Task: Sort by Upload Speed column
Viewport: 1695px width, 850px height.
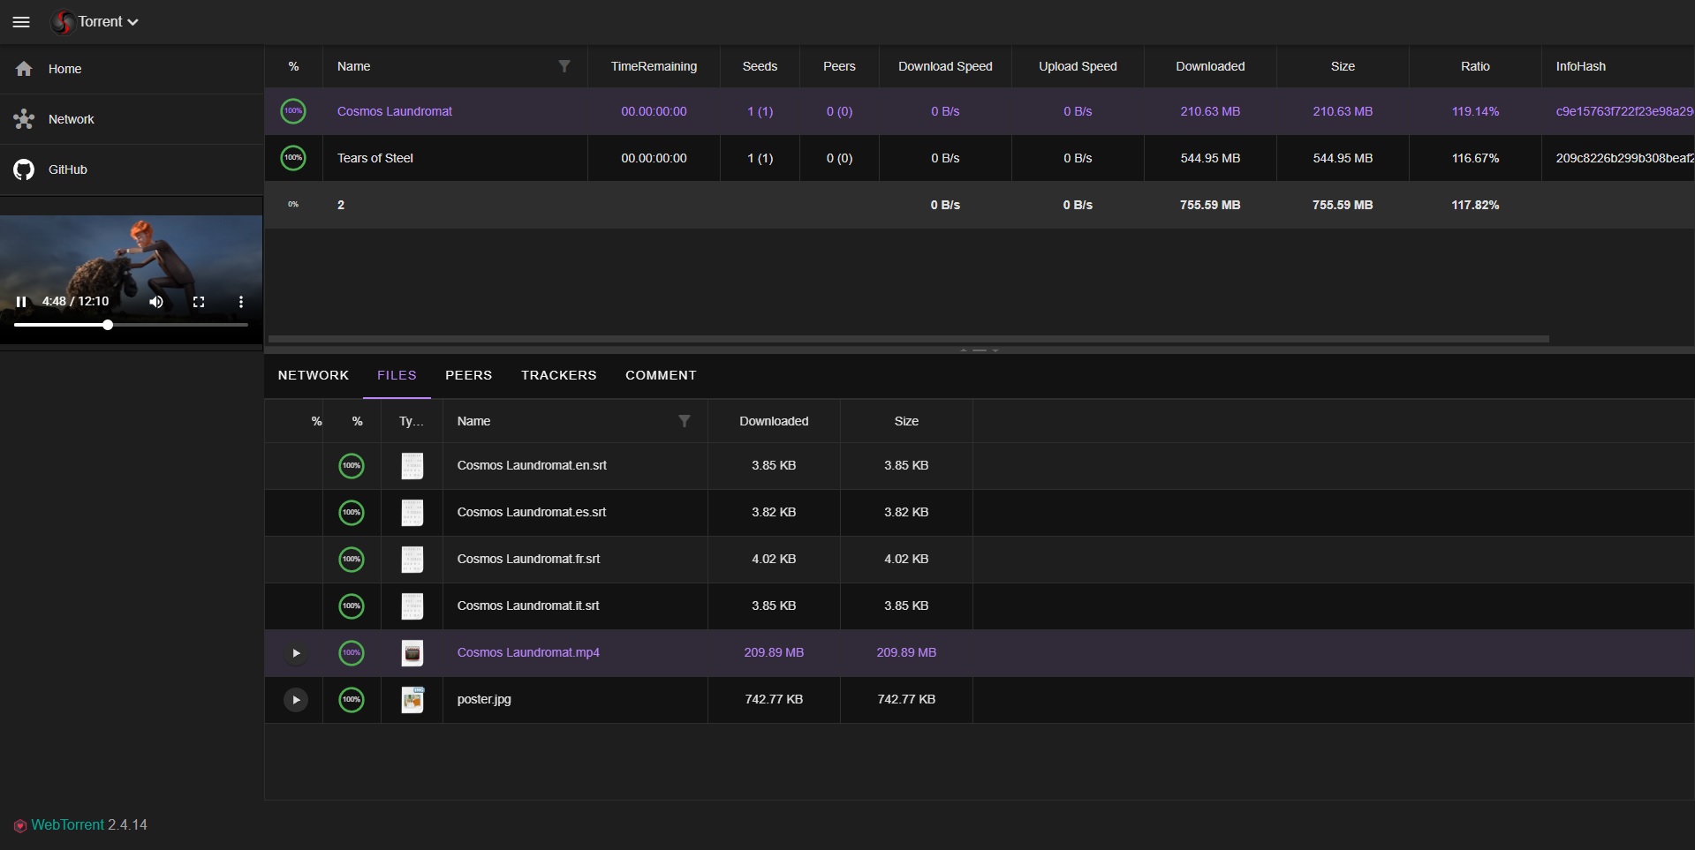Action: (x=1078, y=66)
